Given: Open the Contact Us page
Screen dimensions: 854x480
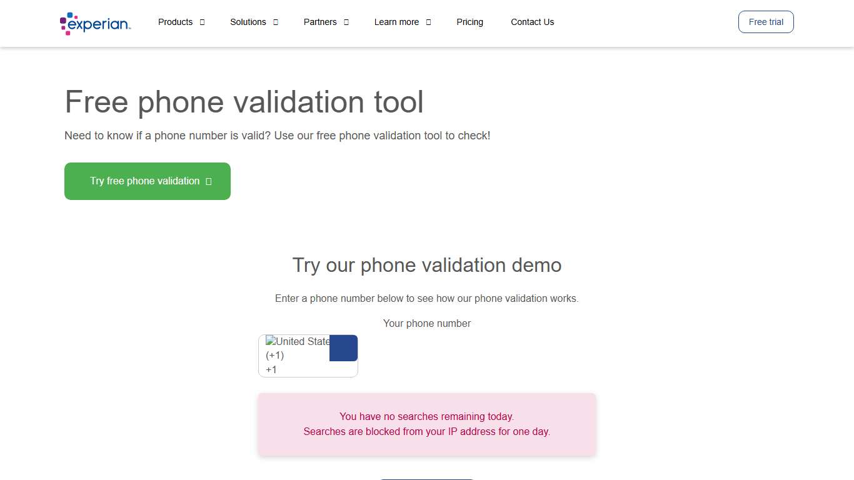Looking at the screenshot, I should coord(532,22).
